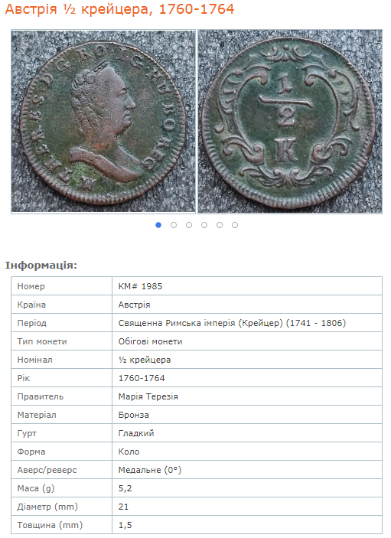Select the first carousel dot
This screenshot has height=538, width=391.
[x=158, y=225]
